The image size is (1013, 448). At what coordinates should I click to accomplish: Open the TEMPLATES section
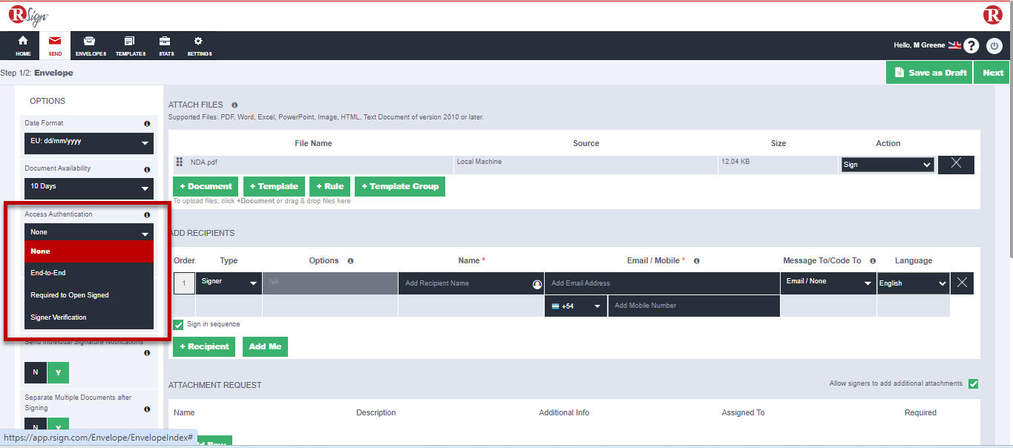pos(130,45)
